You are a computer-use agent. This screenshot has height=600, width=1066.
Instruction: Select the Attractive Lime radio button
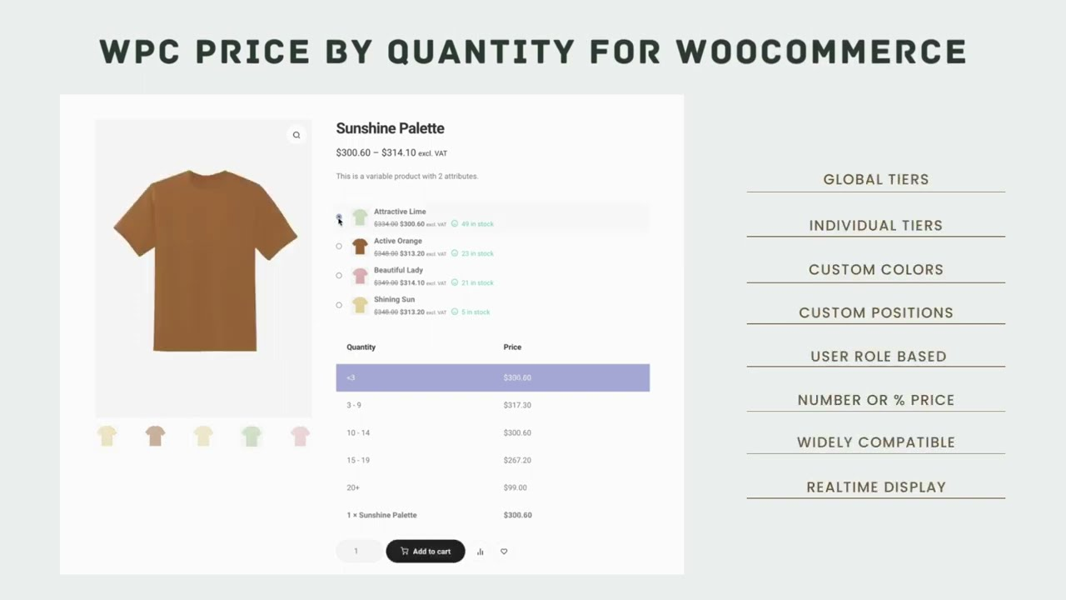coord(339,217)
